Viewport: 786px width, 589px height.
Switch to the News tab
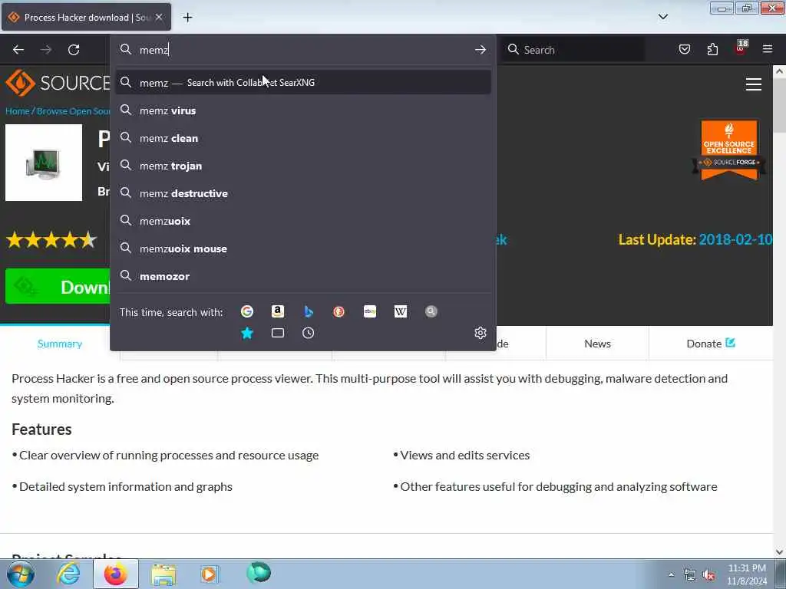pos(597,344)
